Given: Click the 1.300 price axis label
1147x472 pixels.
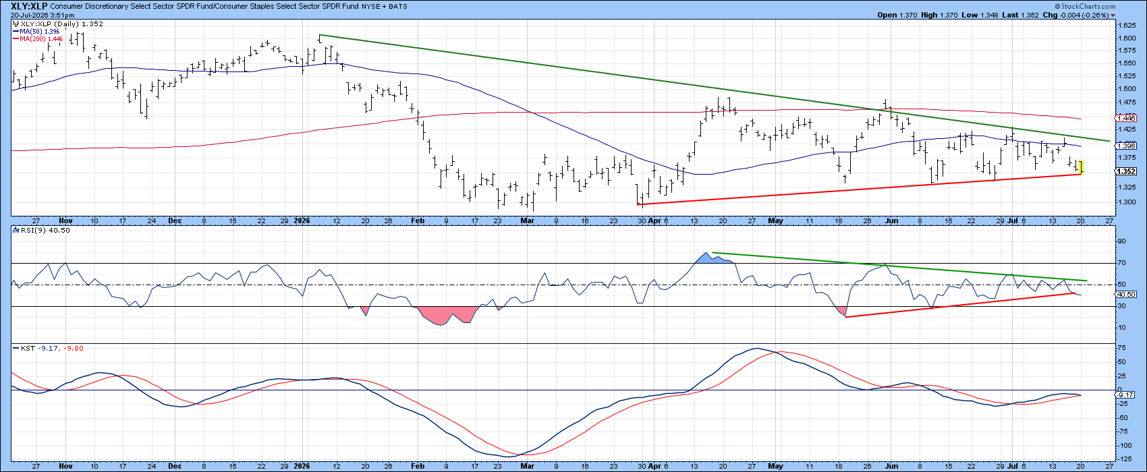Looking at the screenshot, I should (1129, 202).
